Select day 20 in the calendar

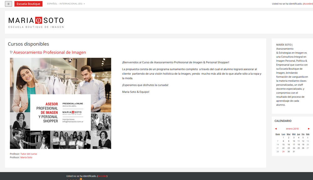point(308,145)
